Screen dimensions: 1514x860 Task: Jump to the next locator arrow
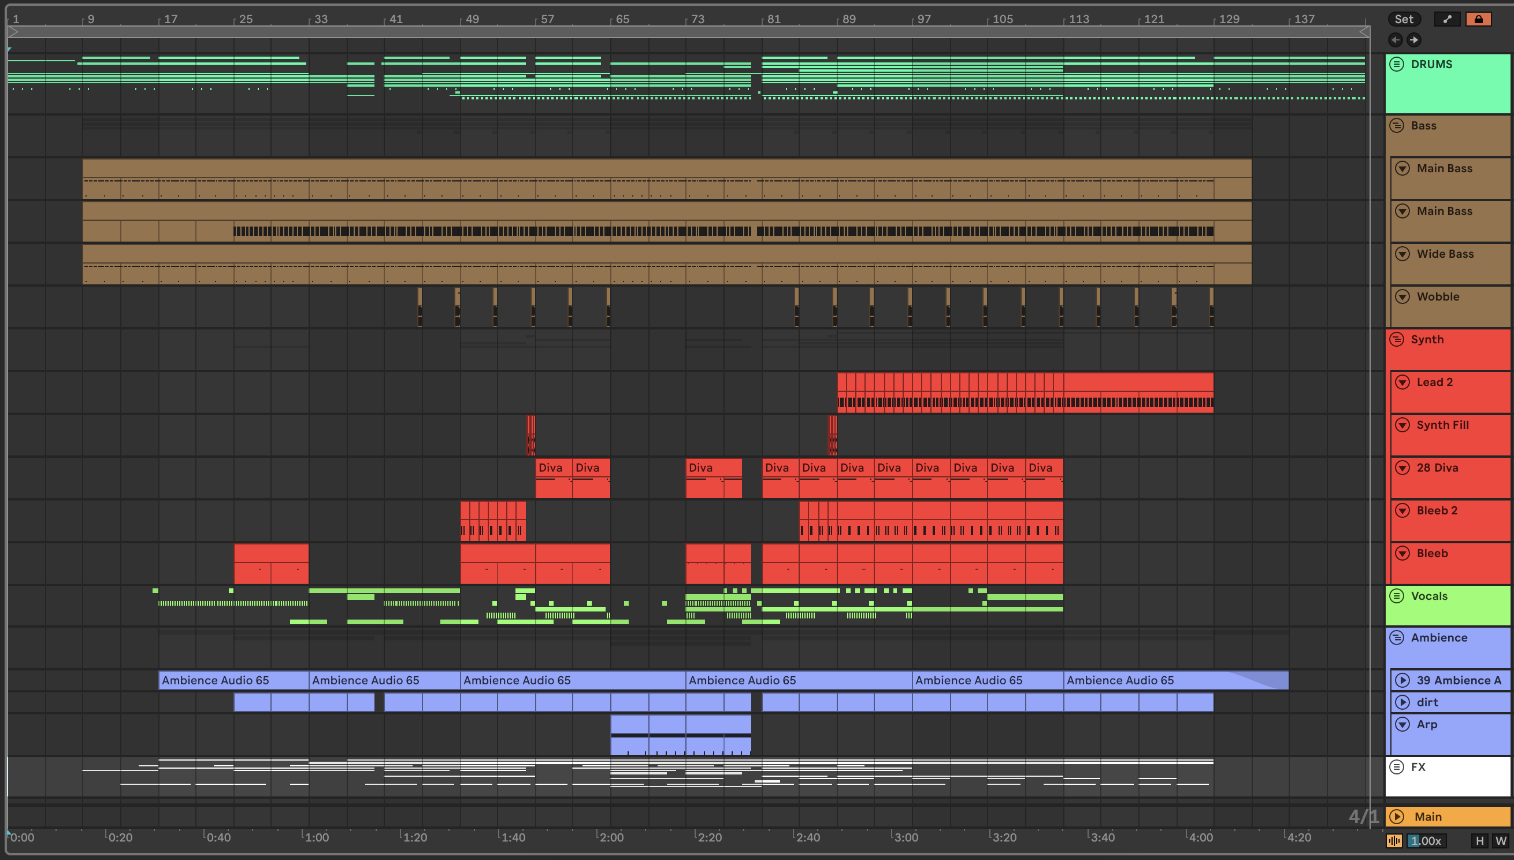pyautogui.click(x=1413, y=39)
